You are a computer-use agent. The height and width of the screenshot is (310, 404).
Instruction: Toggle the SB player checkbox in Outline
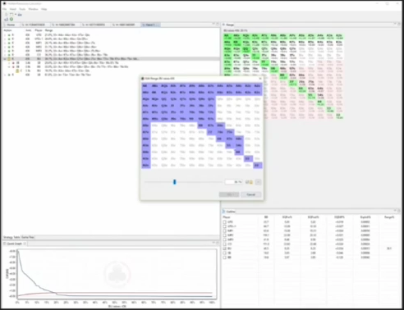pyautogui.click(x=225, y=253)
